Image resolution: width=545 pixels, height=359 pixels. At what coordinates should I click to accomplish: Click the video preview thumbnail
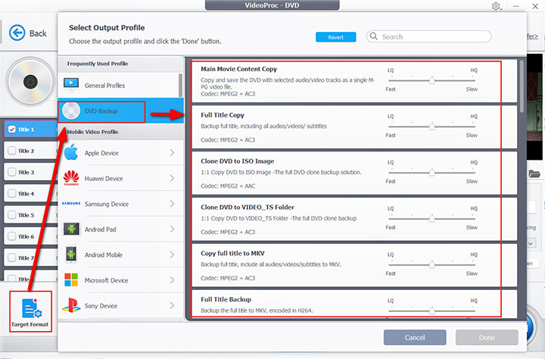(x=534, y=107)
